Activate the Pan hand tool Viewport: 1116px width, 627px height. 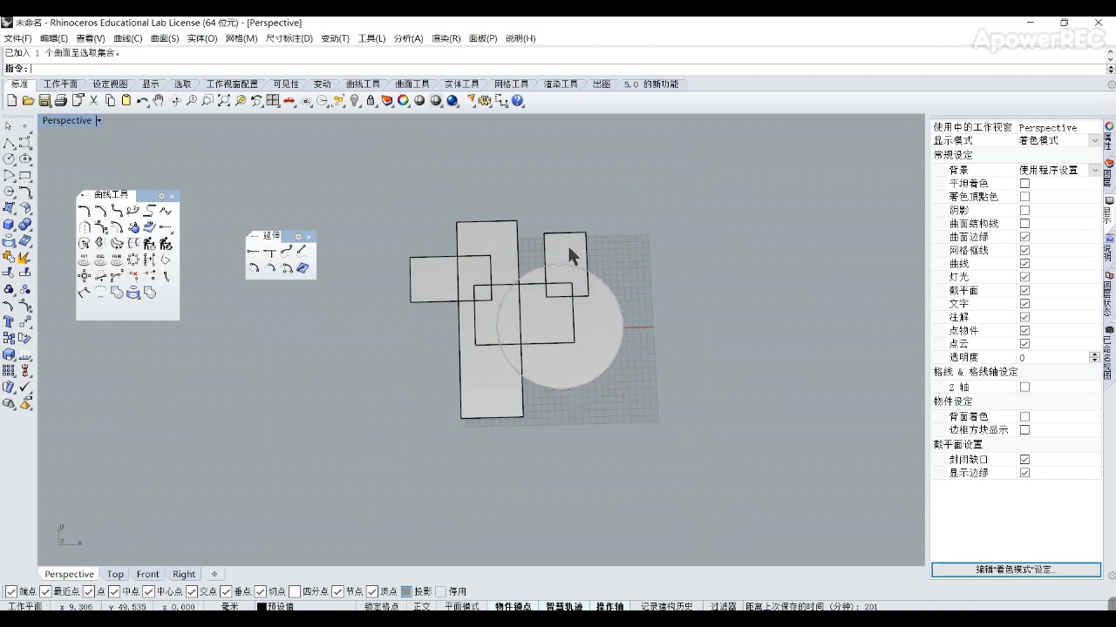[x=158, y=101]
